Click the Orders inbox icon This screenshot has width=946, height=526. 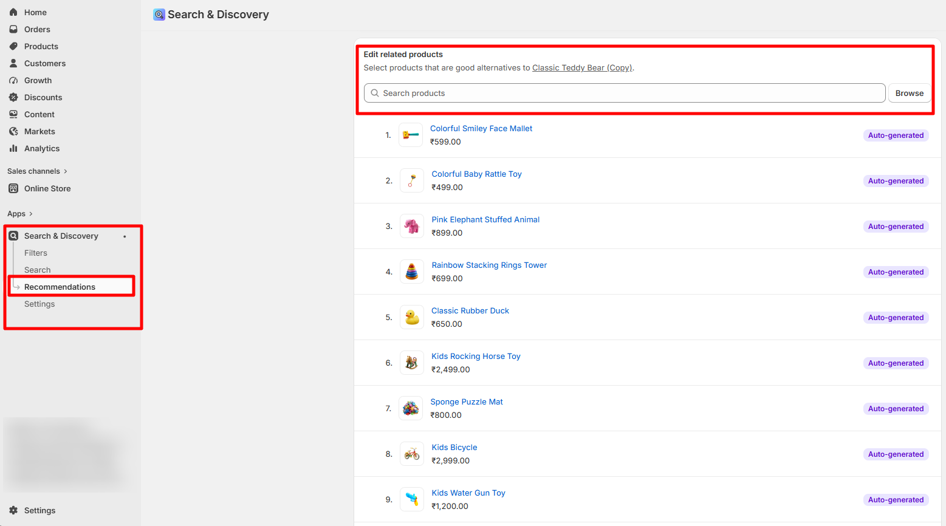click(13, 29)
